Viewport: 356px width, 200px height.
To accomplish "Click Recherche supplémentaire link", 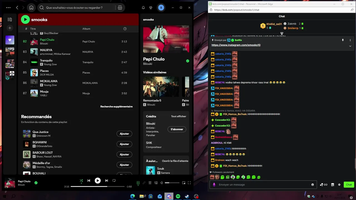I will click(x=117, y=106).
